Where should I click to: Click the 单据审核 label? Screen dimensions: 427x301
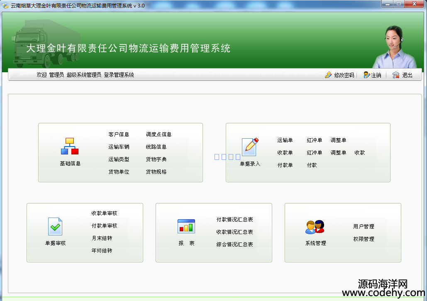coord(55,243)
